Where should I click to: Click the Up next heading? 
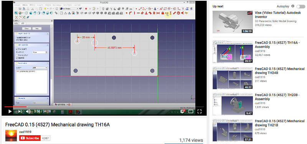[x=218, y=7]
